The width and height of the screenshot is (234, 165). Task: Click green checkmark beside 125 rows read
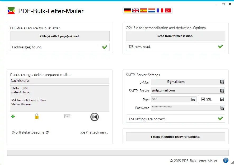coord(220,47)
